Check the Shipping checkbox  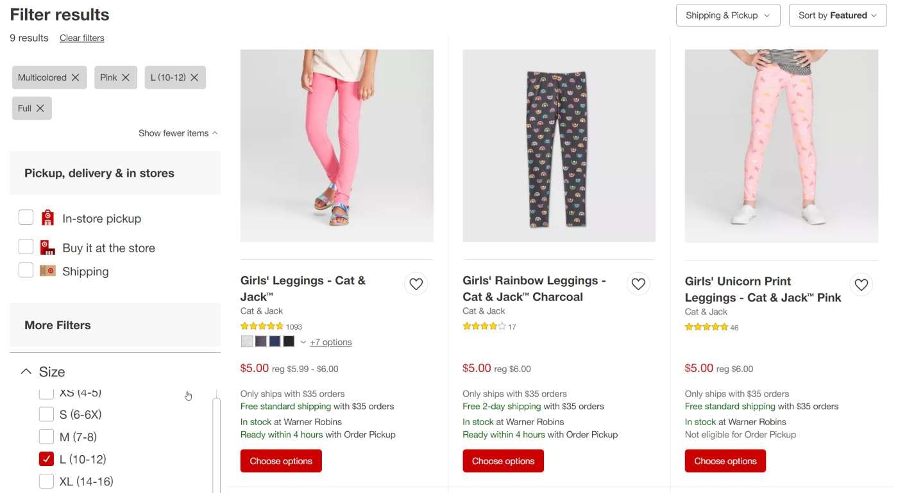point(26,270)
